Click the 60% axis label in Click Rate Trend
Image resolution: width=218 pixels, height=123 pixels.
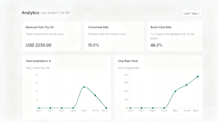tap(126, 83)
